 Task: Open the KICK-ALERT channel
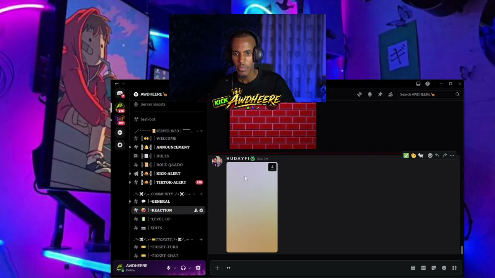(168, 174)
